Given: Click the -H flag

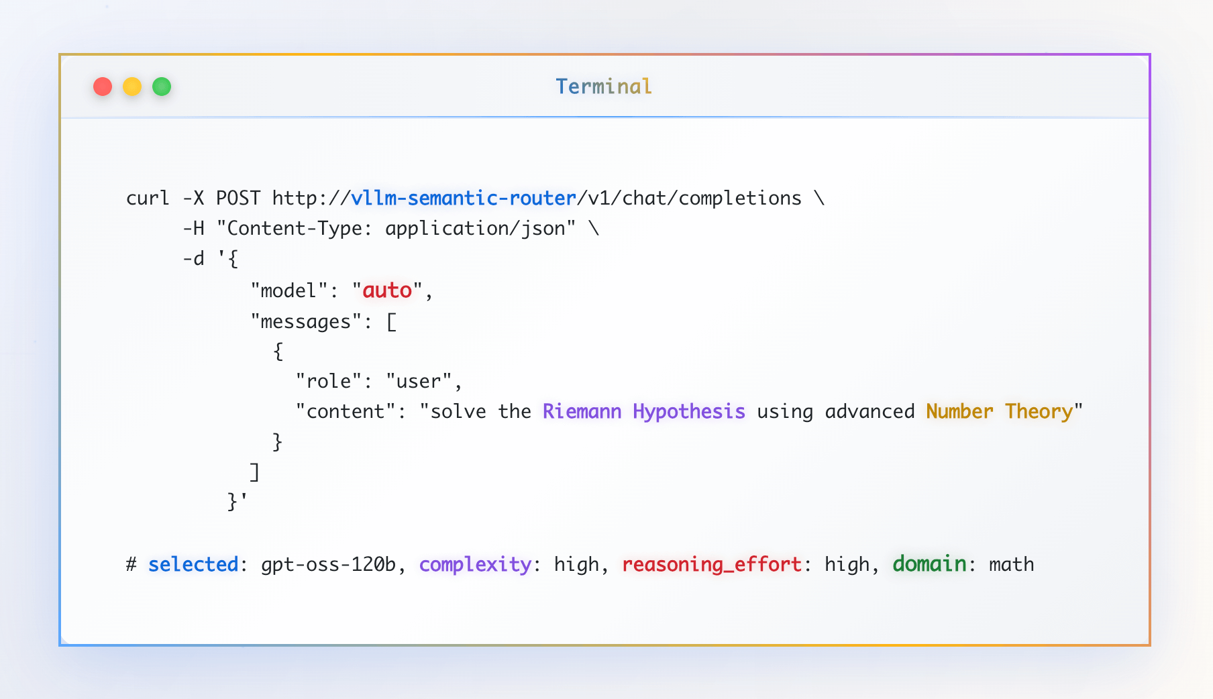Looking at the screenshot, I should (x=193, y=229).
